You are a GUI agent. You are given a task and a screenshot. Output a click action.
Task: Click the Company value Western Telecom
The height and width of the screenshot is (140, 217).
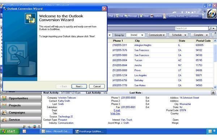67,98
